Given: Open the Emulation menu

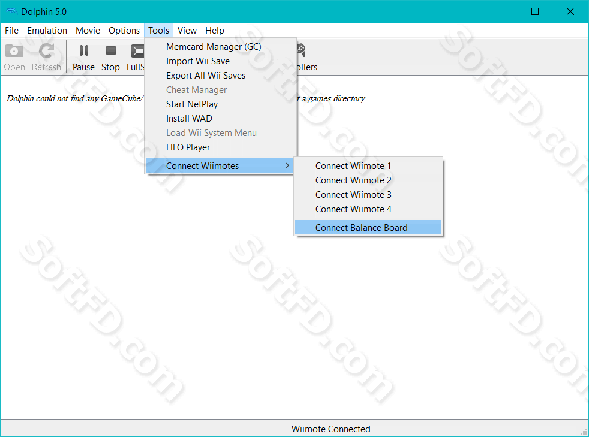Looking at the screenshot, I should pos(47,31).
